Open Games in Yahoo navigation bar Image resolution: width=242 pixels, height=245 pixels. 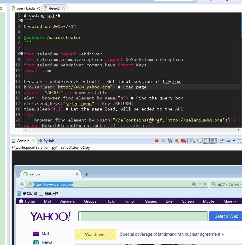tap(151, 201)
